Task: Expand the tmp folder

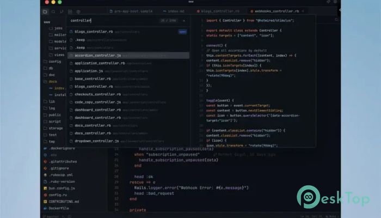Action: [x=49, y=142]
